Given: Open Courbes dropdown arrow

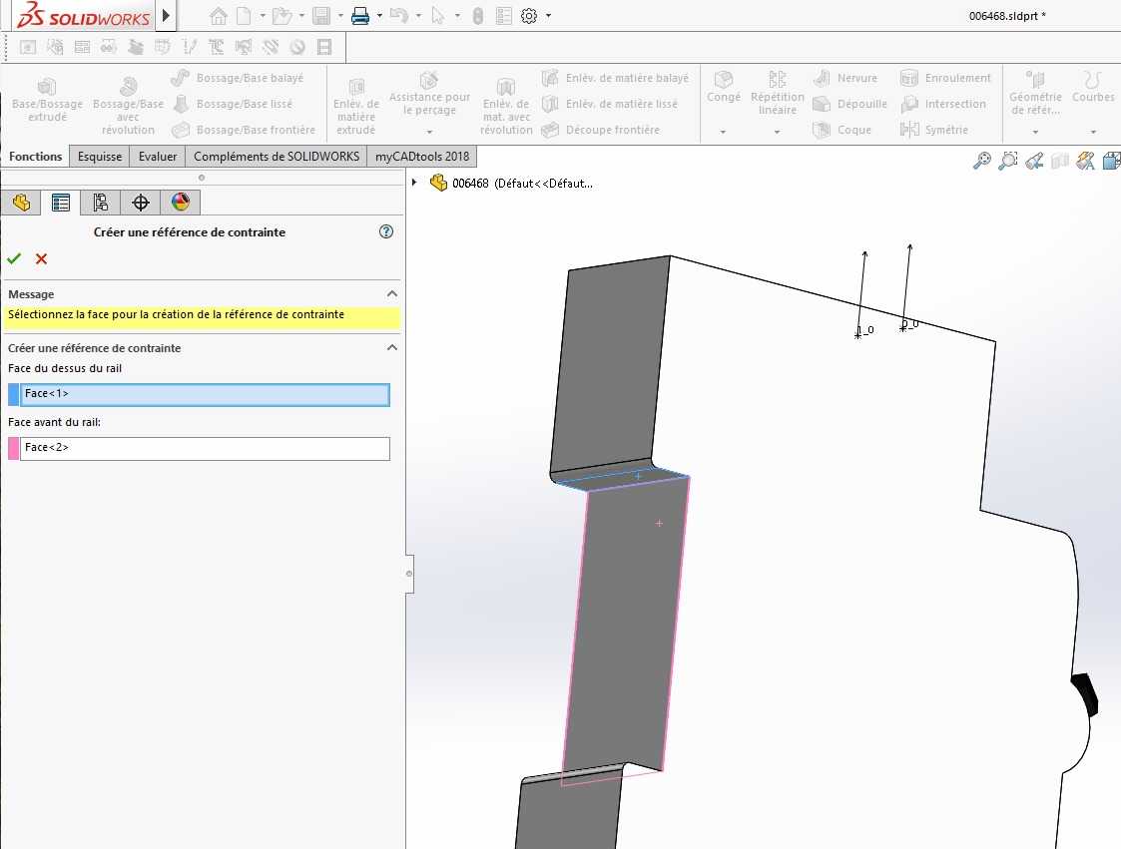Looking at the screenshot, I should [1093, 133].
